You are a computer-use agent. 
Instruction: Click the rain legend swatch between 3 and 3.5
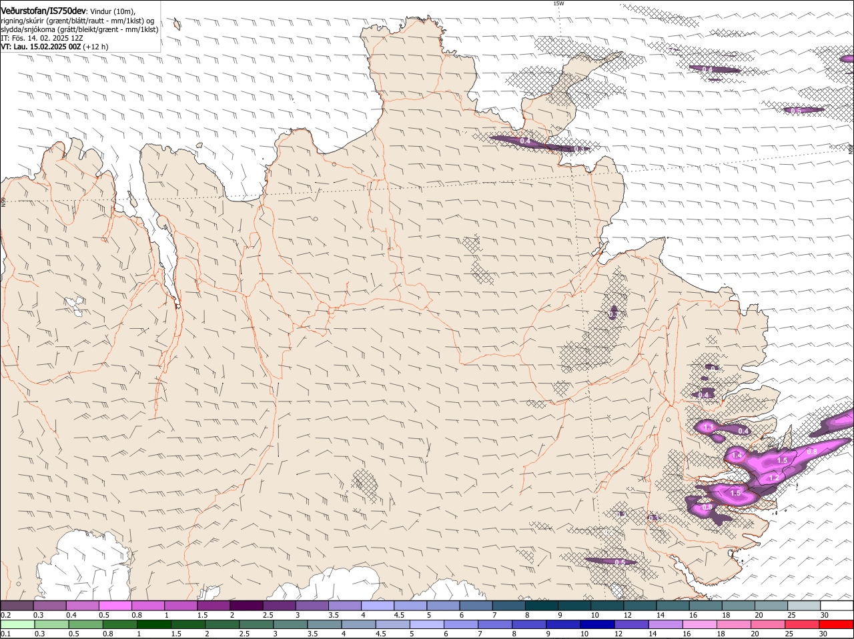pyautogui.click(x=290, y=624)
